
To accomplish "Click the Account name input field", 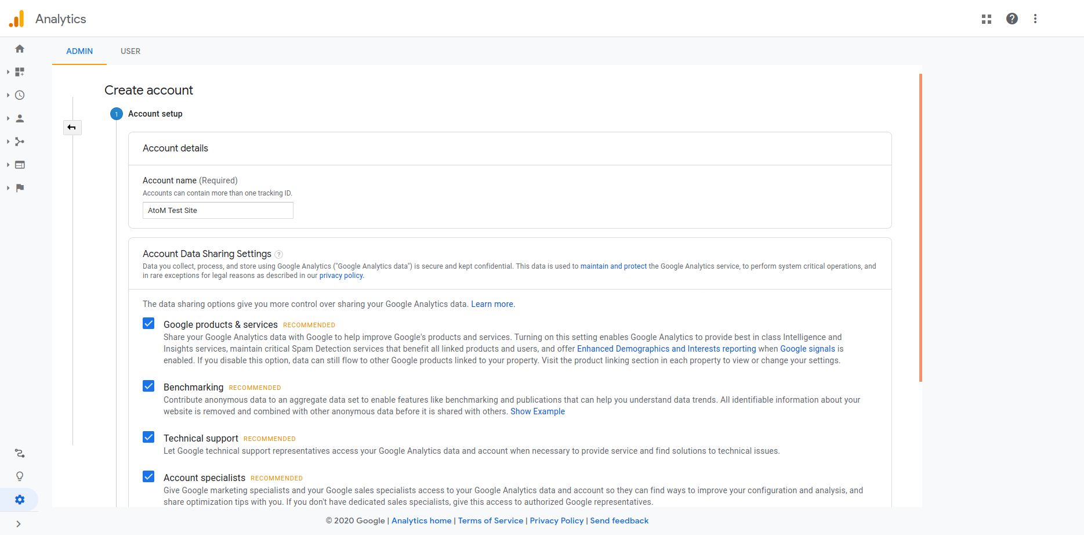I will (218, 211).
